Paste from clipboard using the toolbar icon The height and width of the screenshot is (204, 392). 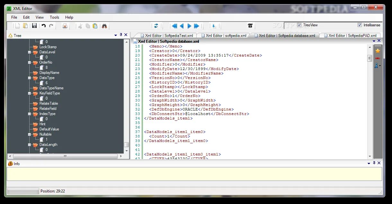click(95, 26)
